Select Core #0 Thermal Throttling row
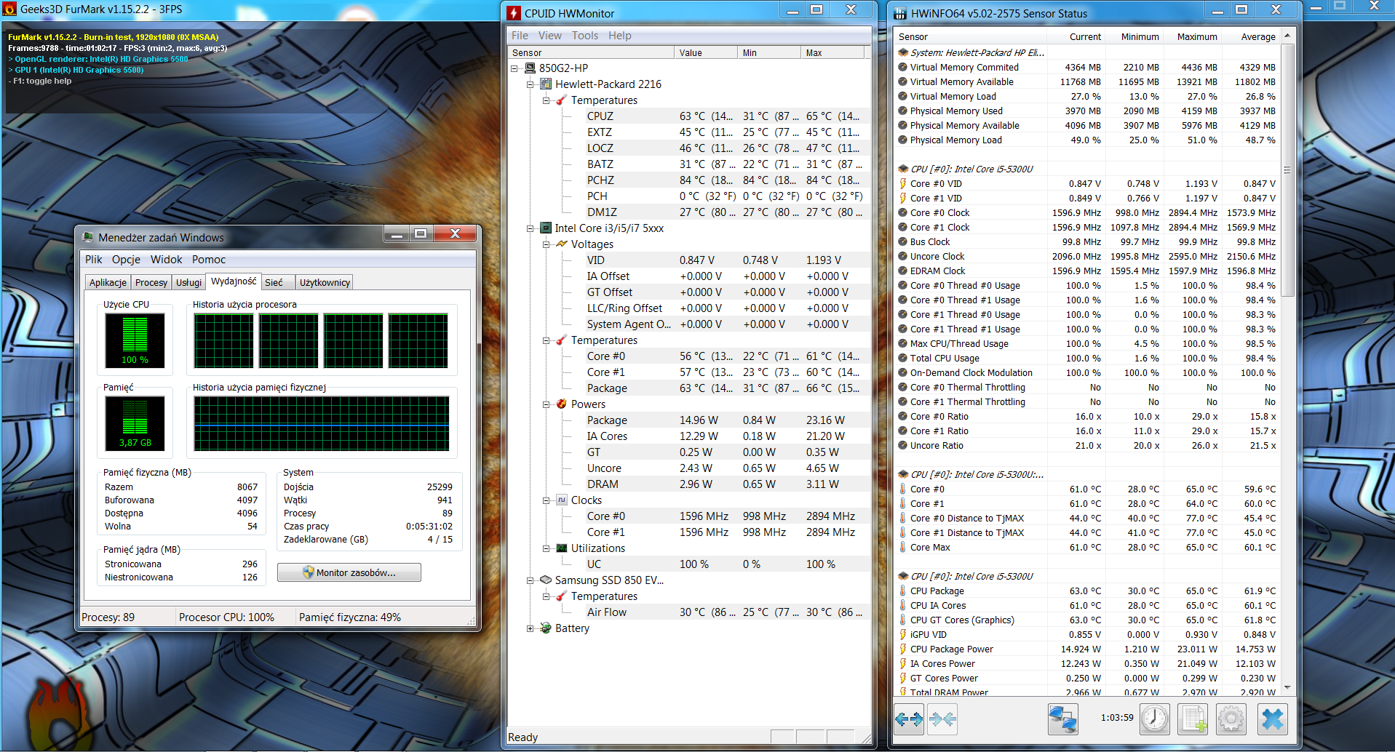Screen dimensions: 1395x752 click(x=1087, y=387)
